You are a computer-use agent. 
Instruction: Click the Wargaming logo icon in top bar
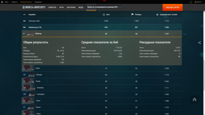click(x=2, y=2)
